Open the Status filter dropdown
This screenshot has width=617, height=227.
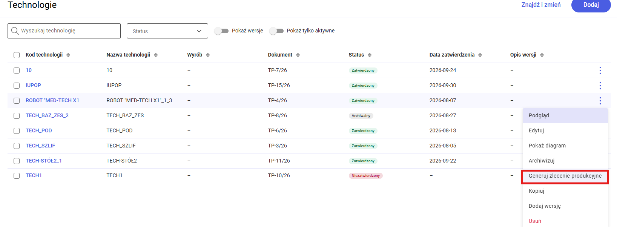(x=167, y=31)
